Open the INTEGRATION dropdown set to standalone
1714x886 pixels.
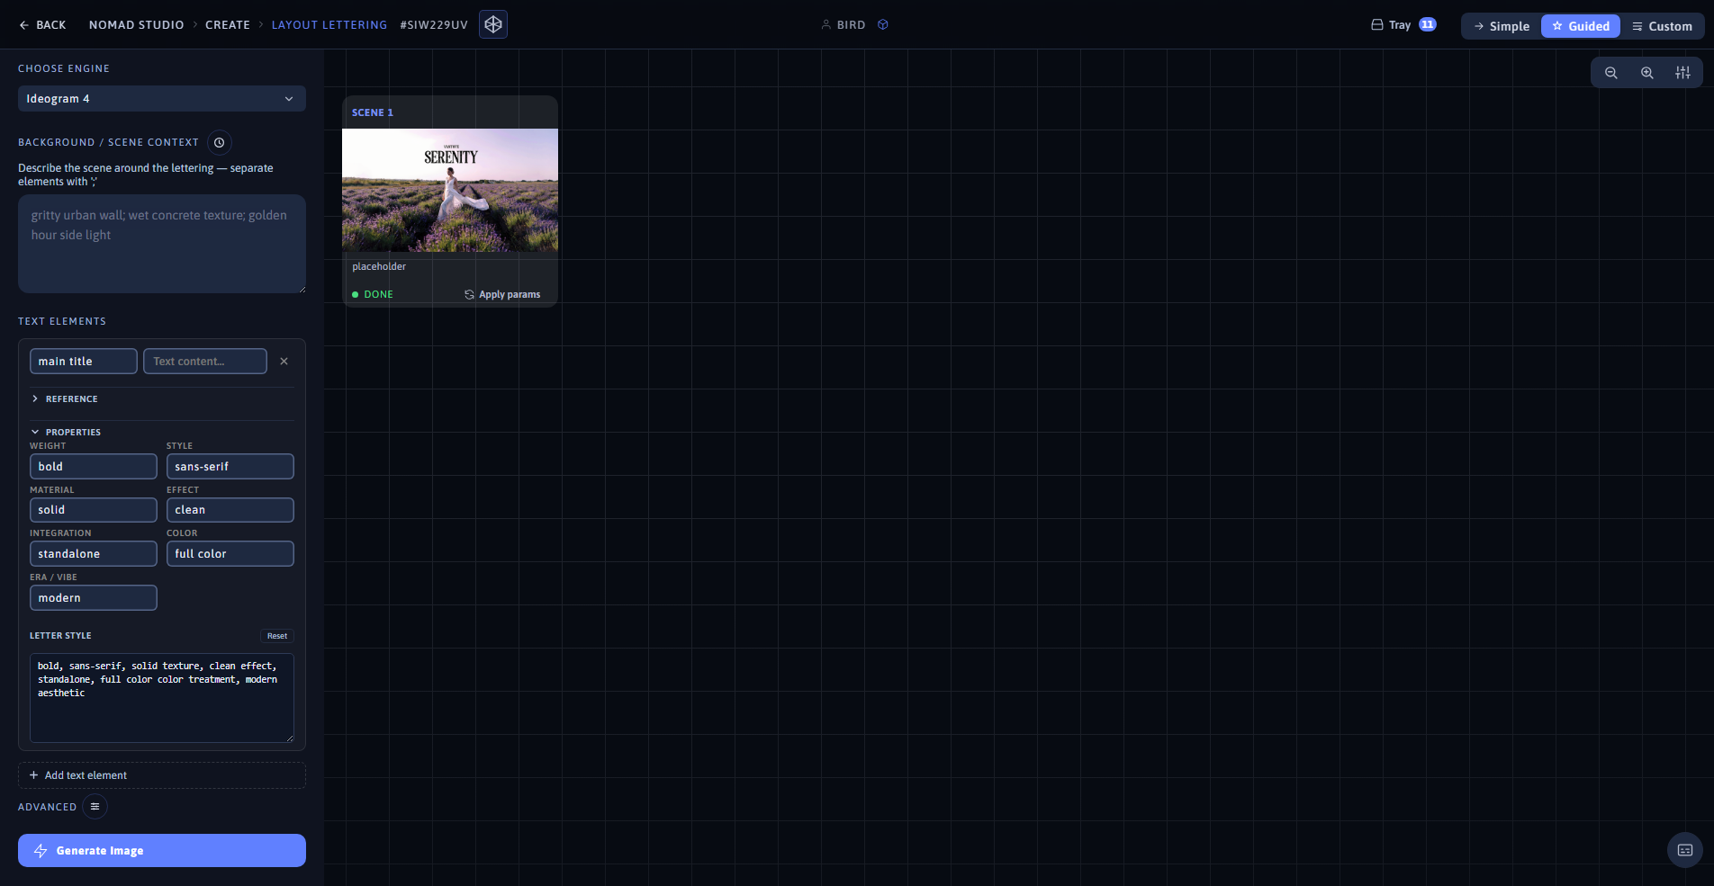94,554
